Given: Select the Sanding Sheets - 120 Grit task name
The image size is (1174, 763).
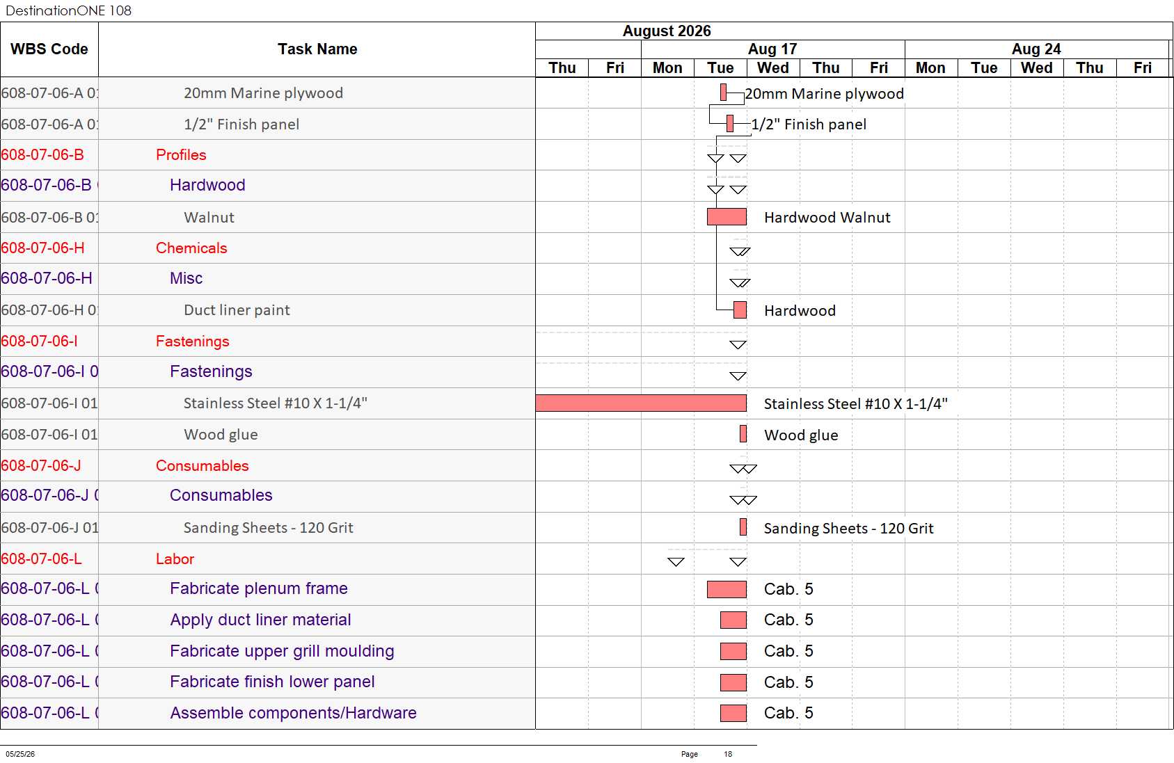Looking at the screenshot, I should (x=268, y=528).
